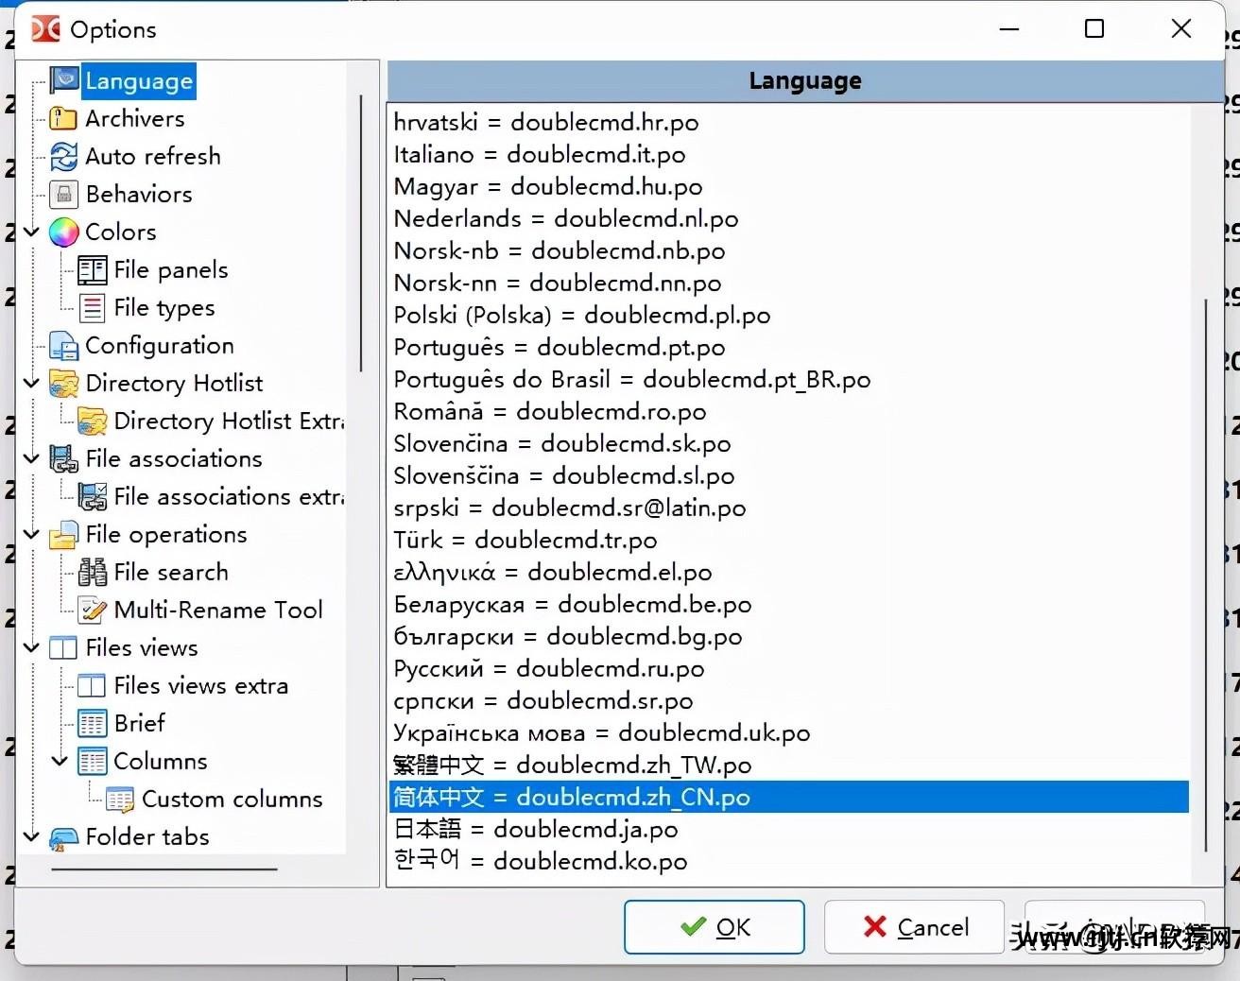This screenshot has width=1240, height=981.
Task: Click the File associations extra icon
Action: coord(92,496)
